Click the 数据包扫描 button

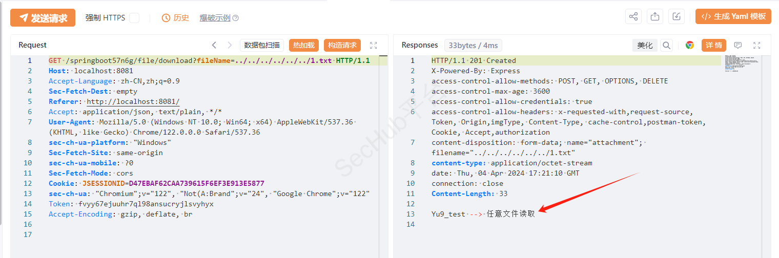click(x=262, y=45)
